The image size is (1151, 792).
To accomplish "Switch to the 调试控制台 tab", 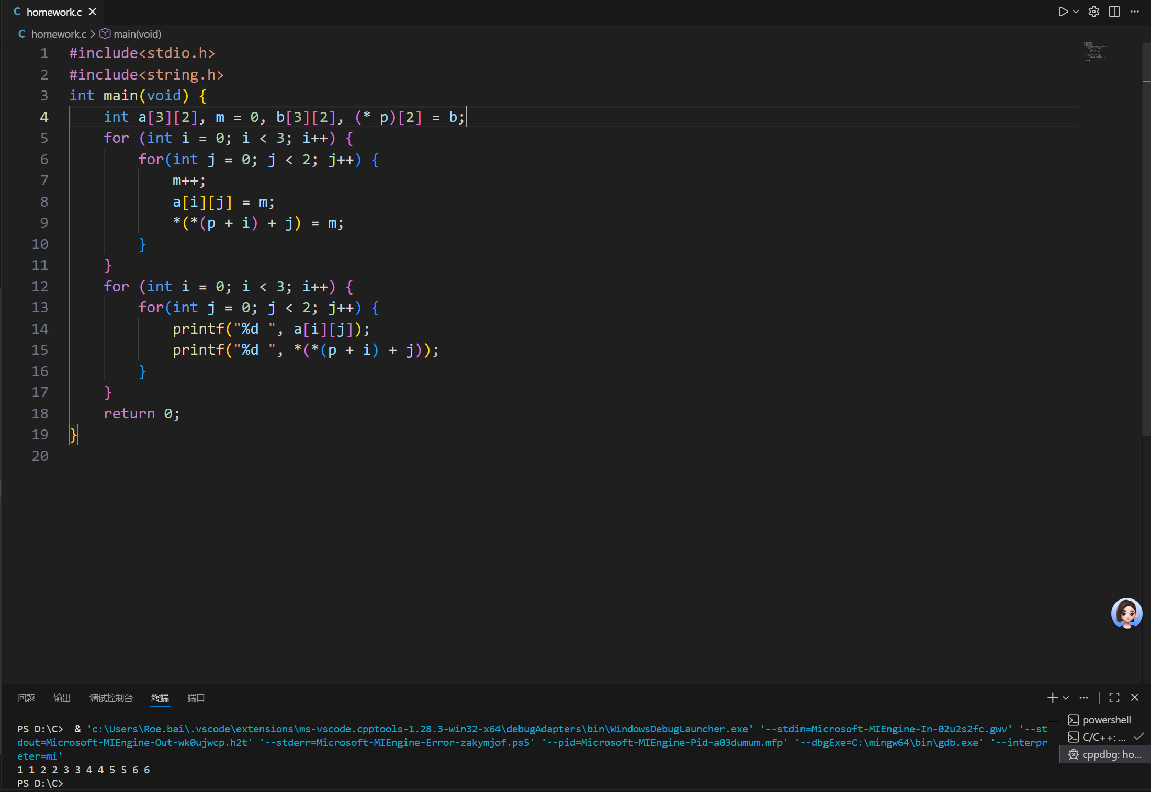I will [111, 698].
